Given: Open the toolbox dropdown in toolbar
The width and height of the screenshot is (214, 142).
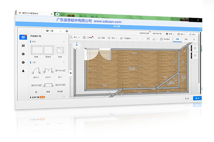Looking at the screenshot, I should pyautogui.click(x=88, y=37).
